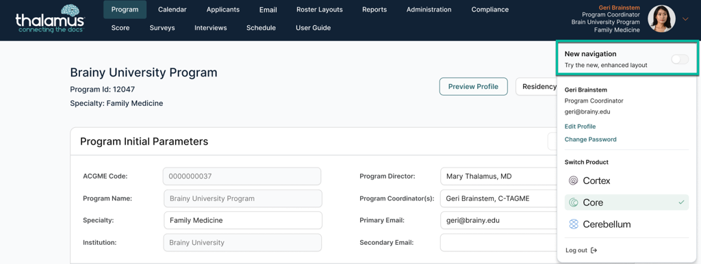Click the Primary Email field
Image resolution: width=701 pixels, height=264 pixels.
click(x=499, y=220)
